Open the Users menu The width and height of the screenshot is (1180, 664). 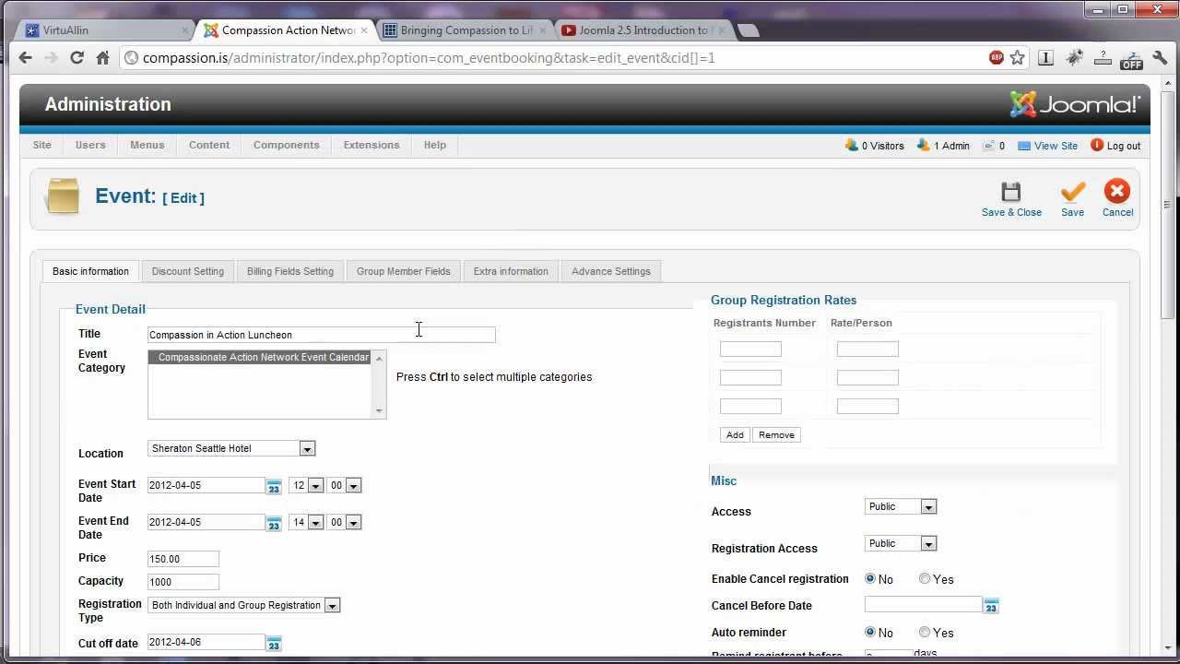tap(90, 145)
